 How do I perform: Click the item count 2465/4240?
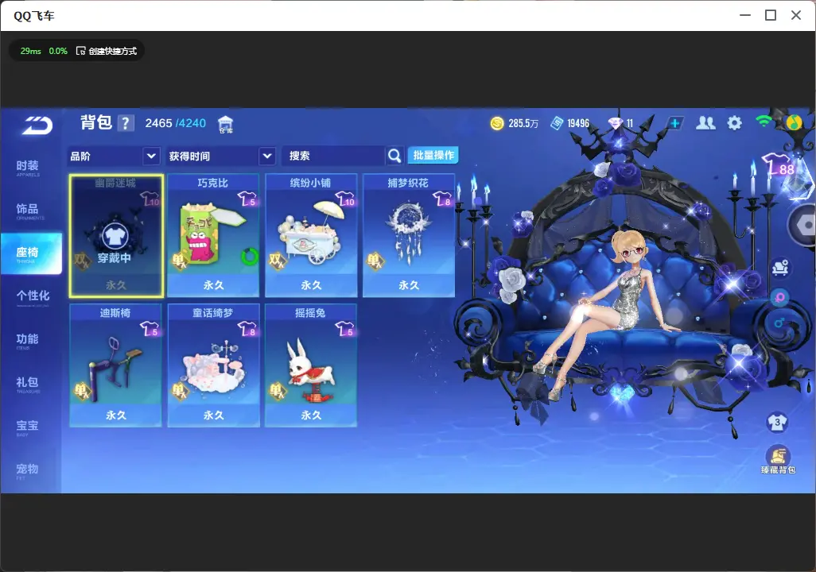(176, 123)
